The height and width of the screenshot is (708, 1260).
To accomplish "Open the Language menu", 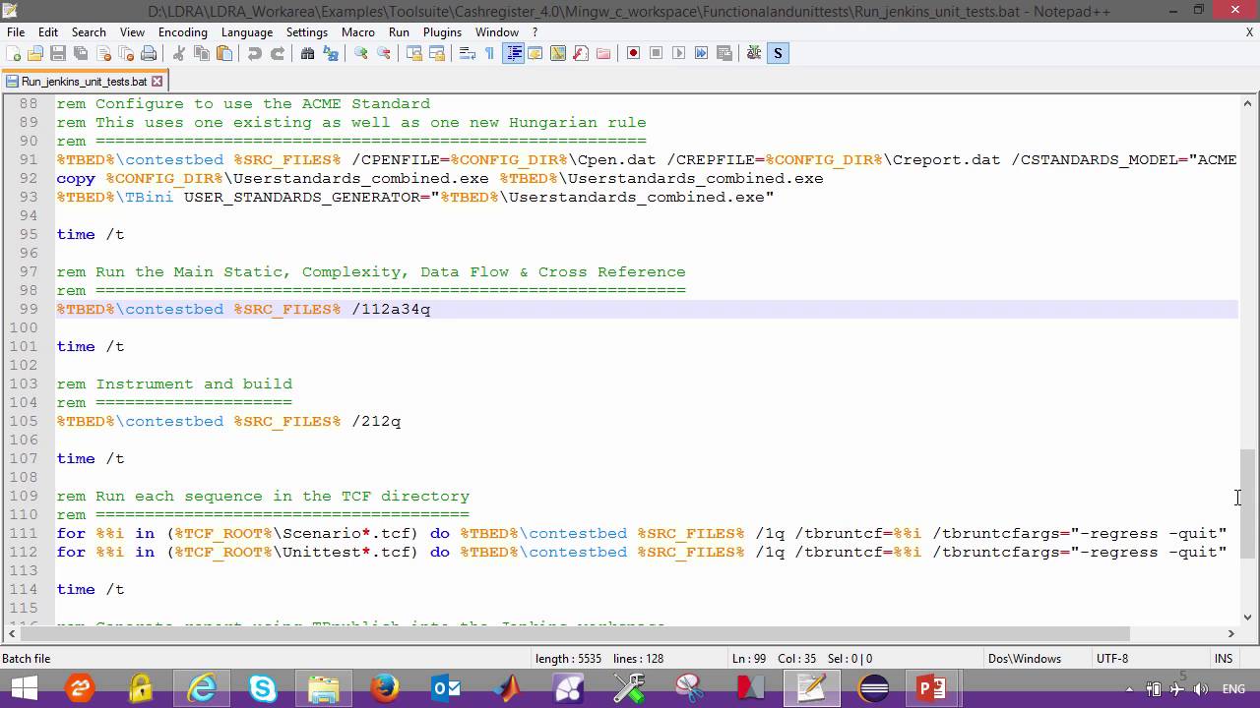I will (246, 32).
